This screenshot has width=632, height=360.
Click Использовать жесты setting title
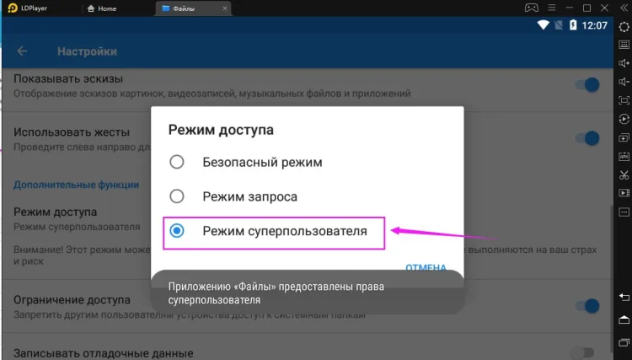pyautogui.click(x=72, y=132)
